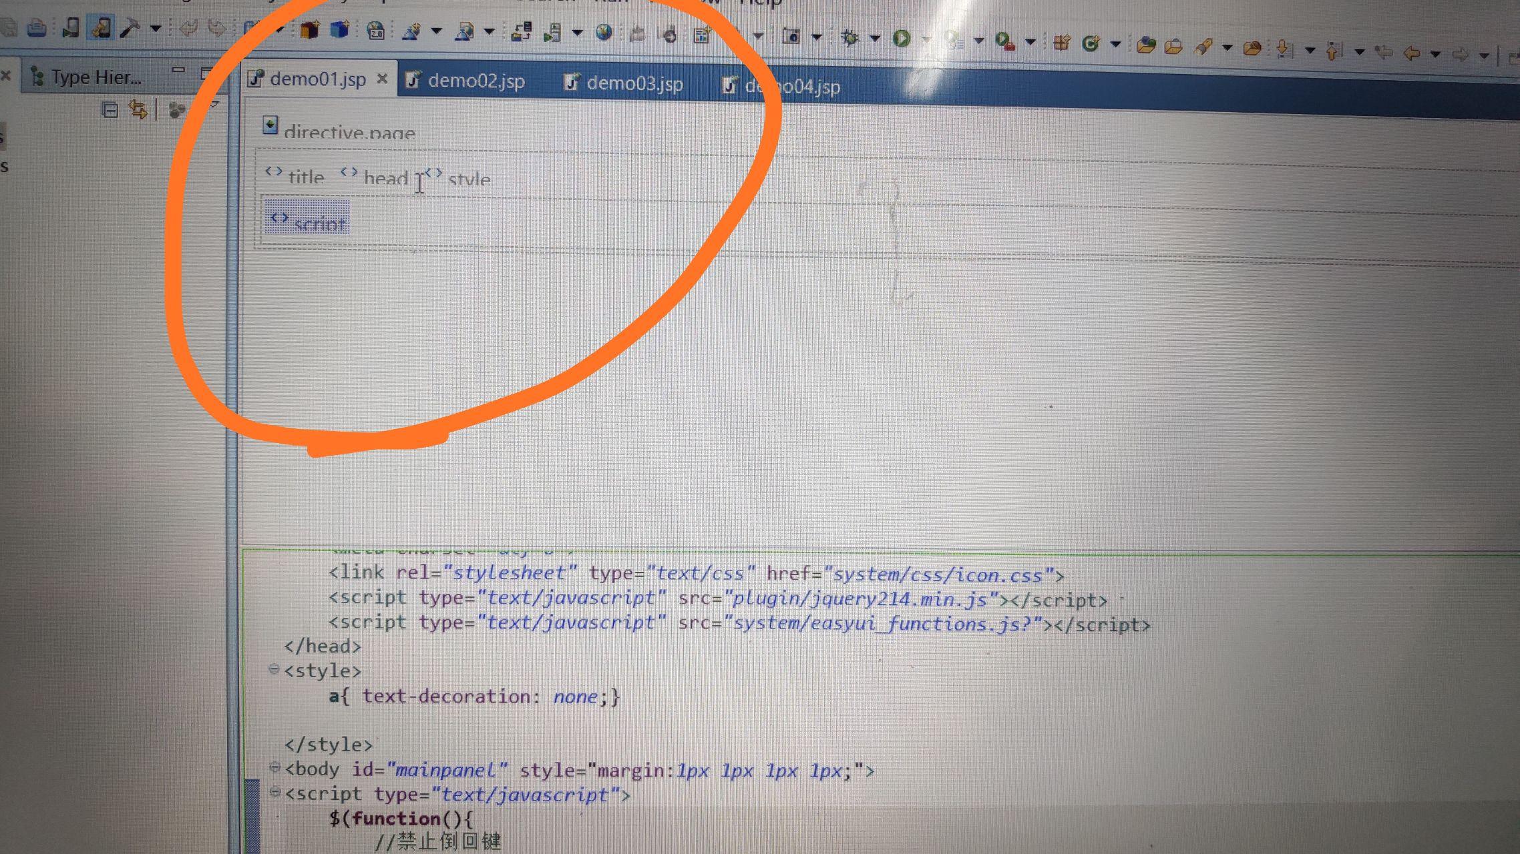1520x854 pixels.
Task: Click the "text-decoration: none" CSS line
Action: click(474, 697)
